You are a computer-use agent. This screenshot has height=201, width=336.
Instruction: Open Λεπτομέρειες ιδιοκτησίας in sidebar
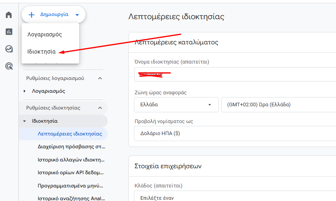click(63, 134)
